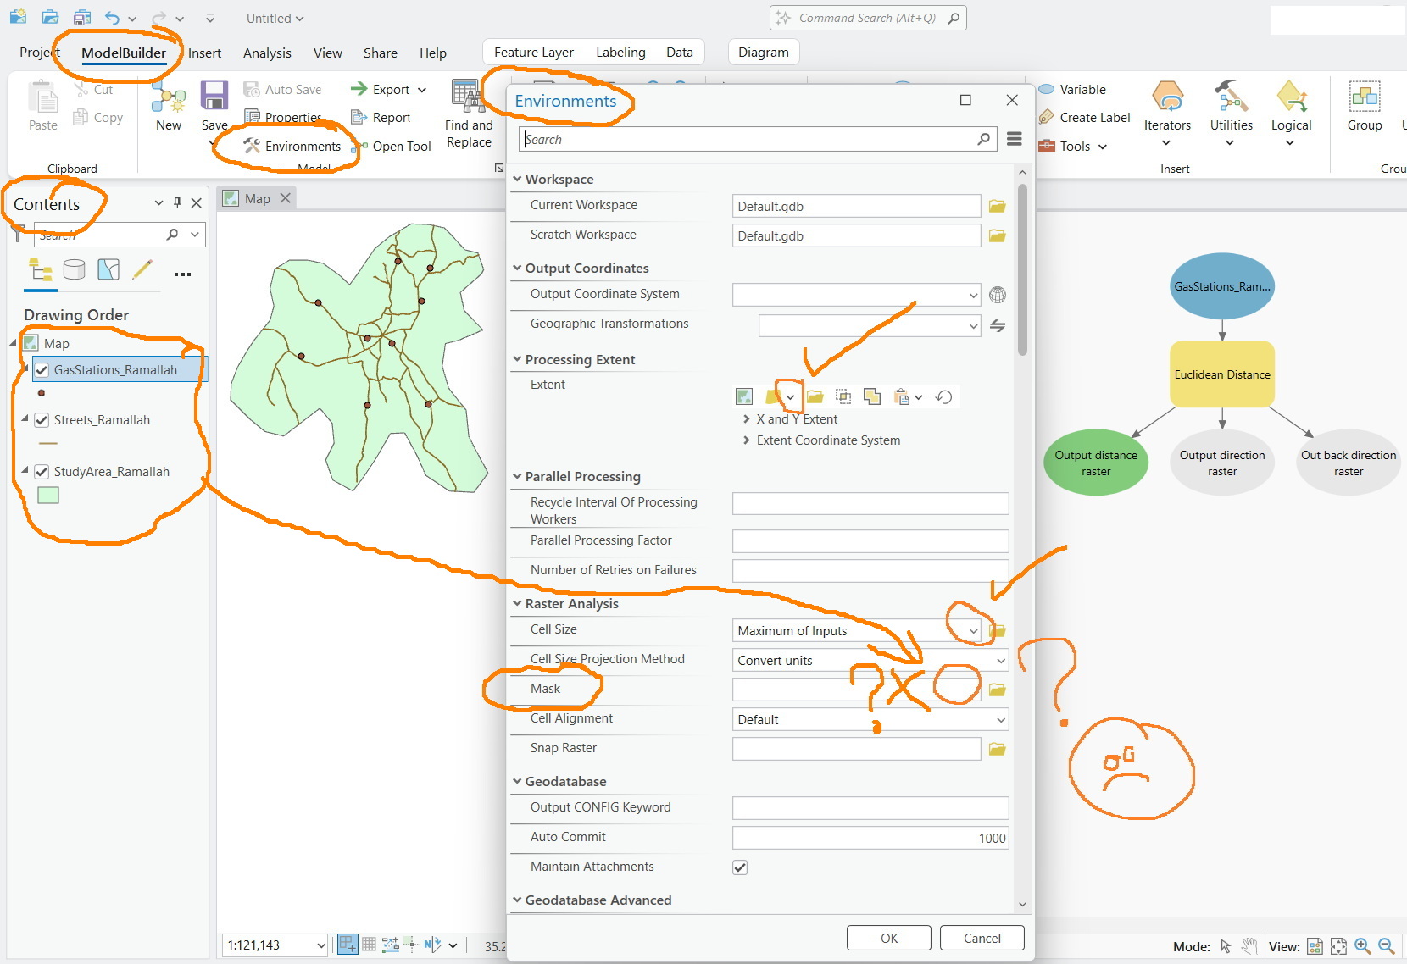Uncheck the Streets_Ramallah layer

[x=41, y=419]
